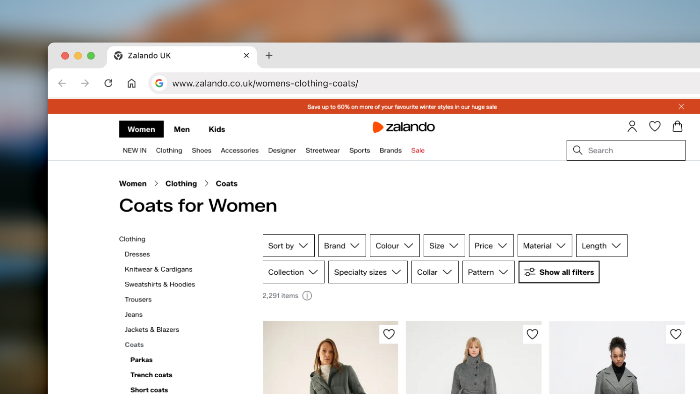This screenshot has height=394, width=700.
Task: Click the wishlist heart icon in header
Action: click(655, 126)
